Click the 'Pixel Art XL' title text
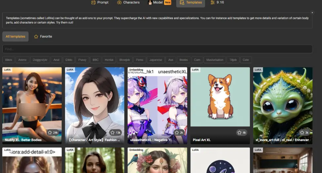The height and width of the screenshot is (173, 322). pyautogui.click(x=202, y=140)
